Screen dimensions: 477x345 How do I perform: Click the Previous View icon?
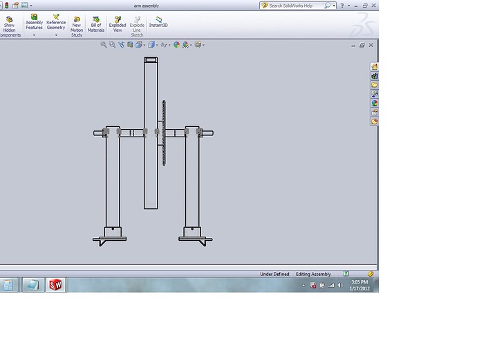(122, 45)
